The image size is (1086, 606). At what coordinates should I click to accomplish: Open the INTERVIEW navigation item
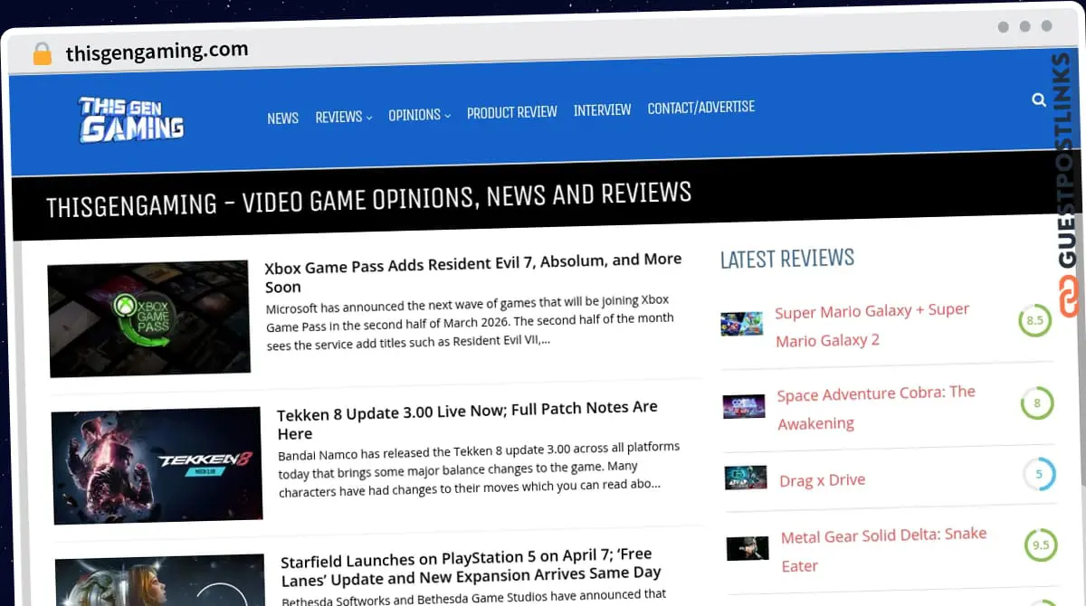[603, 109]
